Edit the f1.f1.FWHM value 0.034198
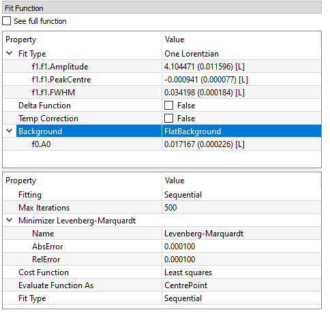 (241, 93)
